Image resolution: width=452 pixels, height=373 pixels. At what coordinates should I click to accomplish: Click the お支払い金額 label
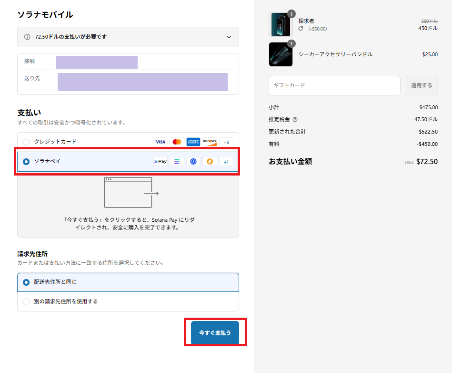[x=290, y=161]
